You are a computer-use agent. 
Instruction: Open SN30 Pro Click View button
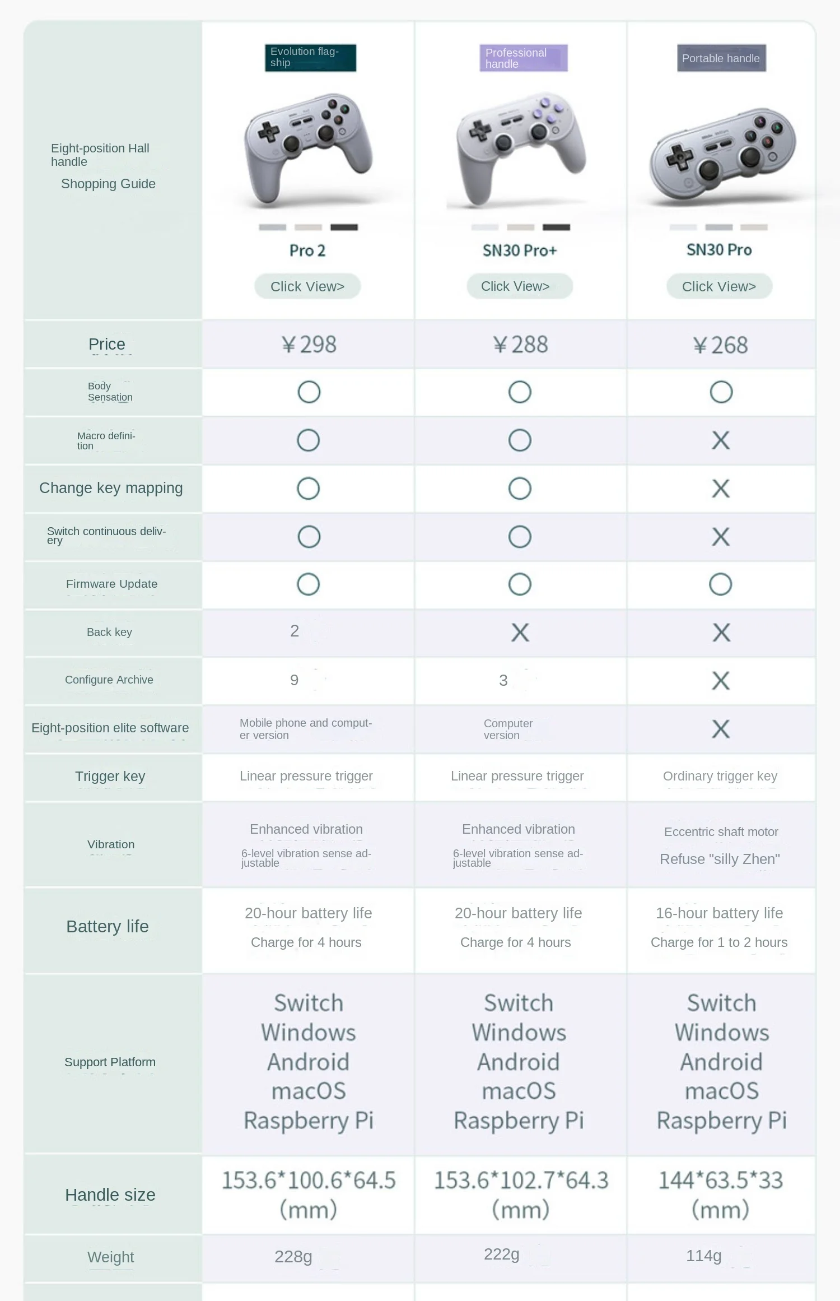719,286
